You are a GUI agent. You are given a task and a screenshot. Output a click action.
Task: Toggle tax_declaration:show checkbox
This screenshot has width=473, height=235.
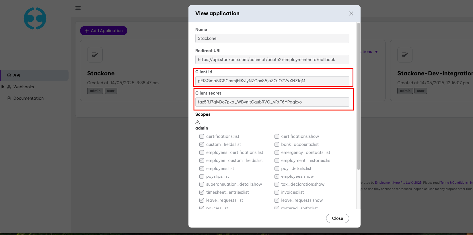click(x=277, y=184)
